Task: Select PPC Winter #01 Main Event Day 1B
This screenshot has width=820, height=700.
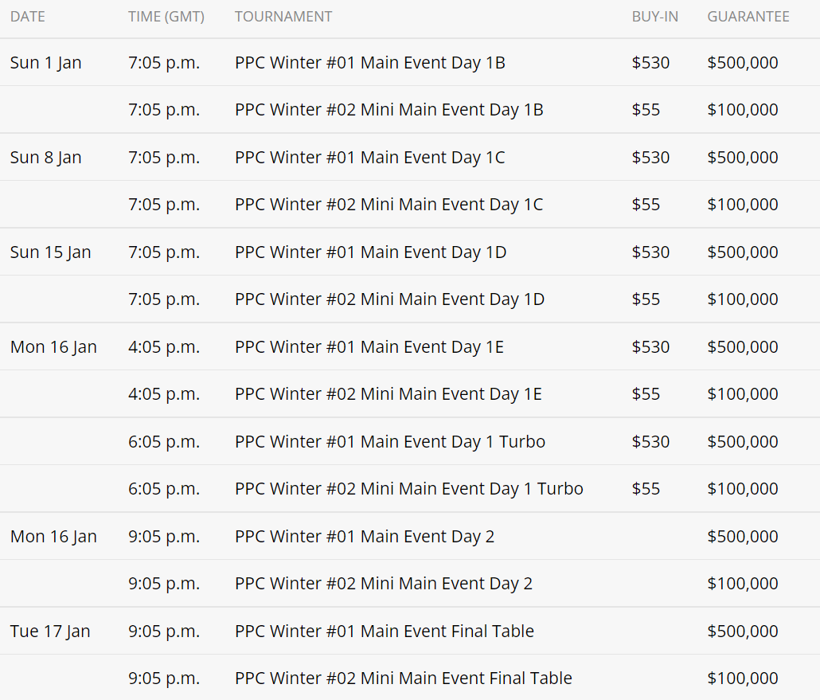Action: click(370, 63)
